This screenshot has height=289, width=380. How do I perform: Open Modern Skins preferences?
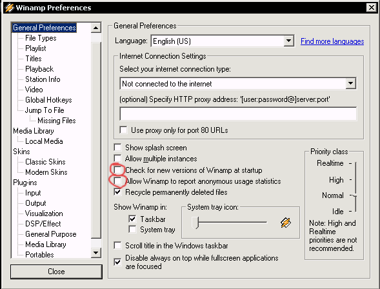(46, 172)
